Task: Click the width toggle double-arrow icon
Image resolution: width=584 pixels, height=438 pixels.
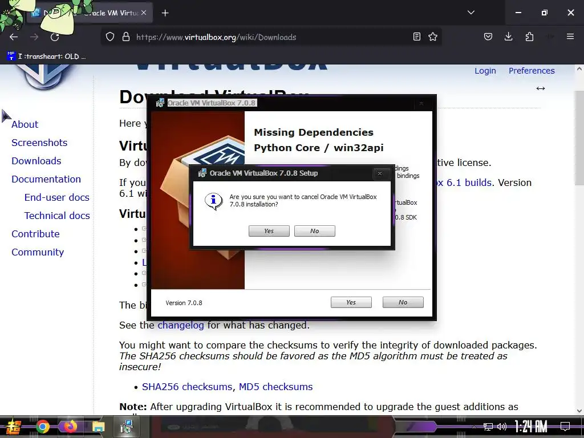Action: tap(541, 88)
